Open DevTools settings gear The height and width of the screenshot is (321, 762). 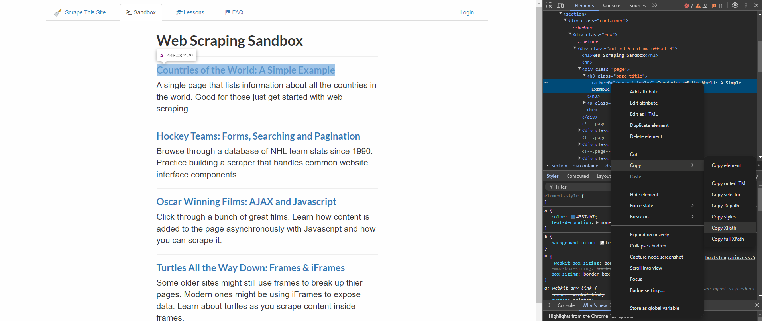coord(735,5)
